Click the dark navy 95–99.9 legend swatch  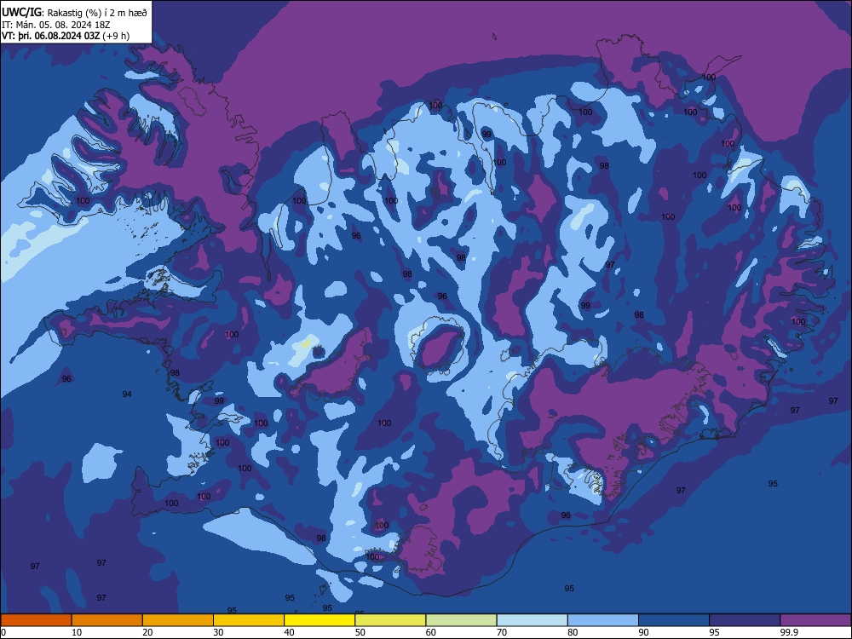(745, 620)
